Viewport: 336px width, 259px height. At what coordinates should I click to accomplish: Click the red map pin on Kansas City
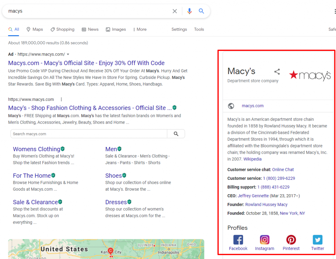(x=111, y=251)
